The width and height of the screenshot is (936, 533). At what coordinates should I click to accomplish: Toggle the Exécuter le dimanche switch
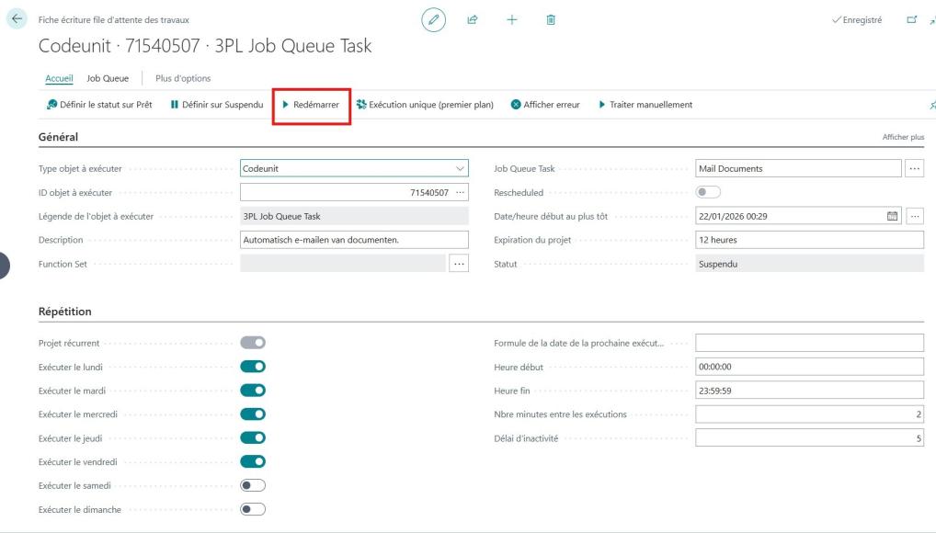coord(253,509)
